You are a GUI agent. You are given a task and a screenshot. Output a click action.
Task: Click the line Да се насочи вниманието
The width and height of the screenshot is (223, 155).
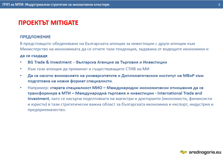(115, 76)
